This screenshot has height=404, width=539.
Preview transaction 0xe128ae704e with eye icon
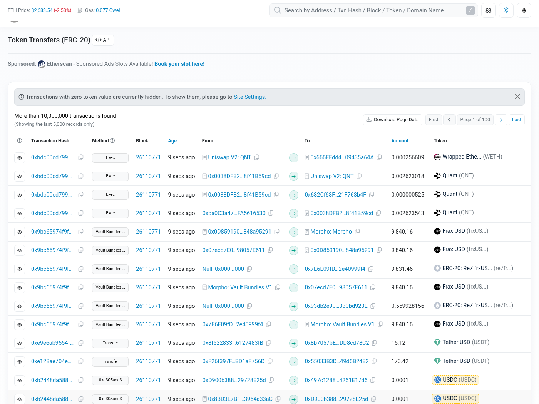[20, 362]
